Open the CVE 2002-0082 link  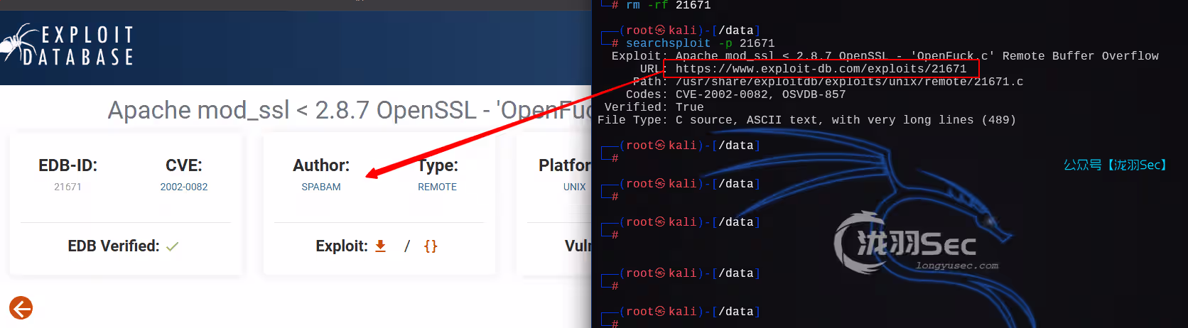tap(183, 187)
